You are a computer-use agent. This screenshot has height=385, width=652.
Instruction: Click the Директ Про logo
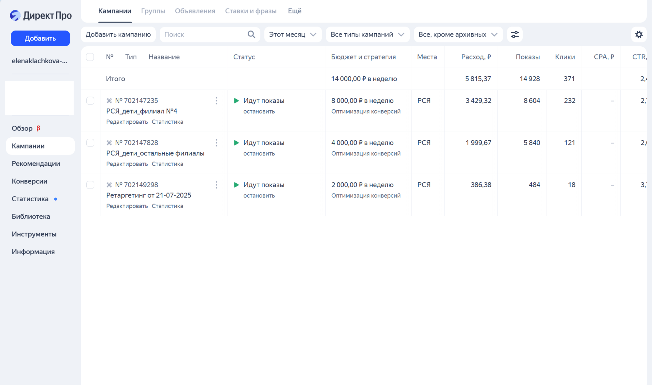pos(40,15)
